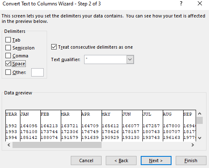Image resolution: width=209 pixels, height=168 pixels.
Task: Close the Convert Text to Columns wizard
Action: point(200,3)
